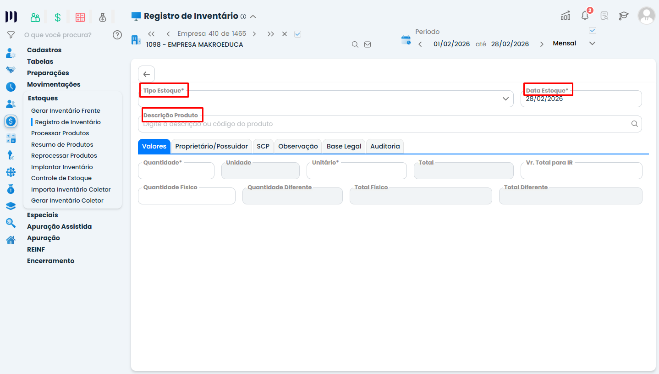Expand the Apuração Assistida menu section
The height and width of the screenshot is (374, 659).
pos(59,226)
